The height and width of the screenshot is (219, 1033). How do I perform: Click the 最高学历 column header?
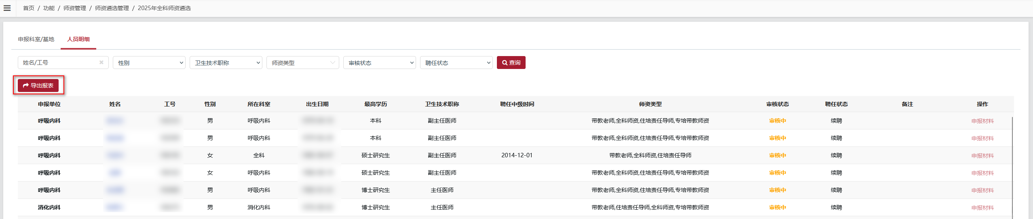point(376,104)
